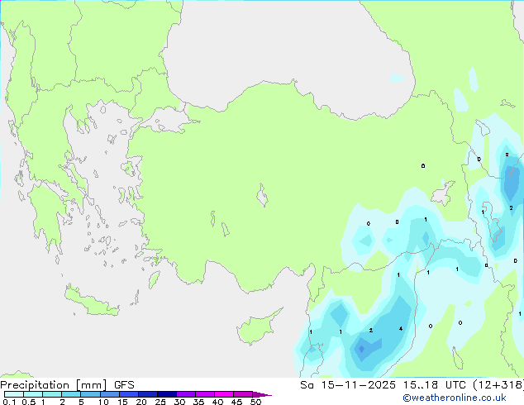
Task: Click the legend tick label "35"
Action: click(x=198, y=402)
